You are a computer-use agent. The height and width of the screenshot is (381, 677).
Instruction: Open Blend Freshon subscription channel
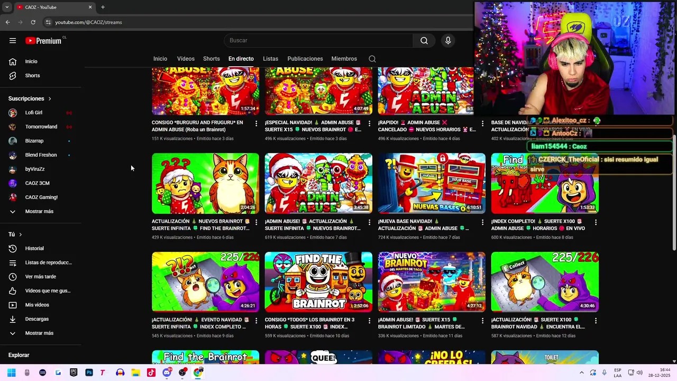[x=40, y=155]
